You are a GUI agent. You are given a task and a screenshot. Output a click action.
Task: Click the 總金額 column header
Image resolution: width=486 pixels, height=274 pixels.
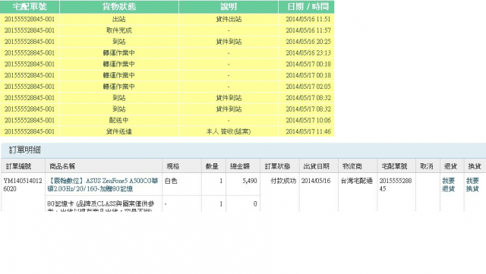click(x=240, y=166)
